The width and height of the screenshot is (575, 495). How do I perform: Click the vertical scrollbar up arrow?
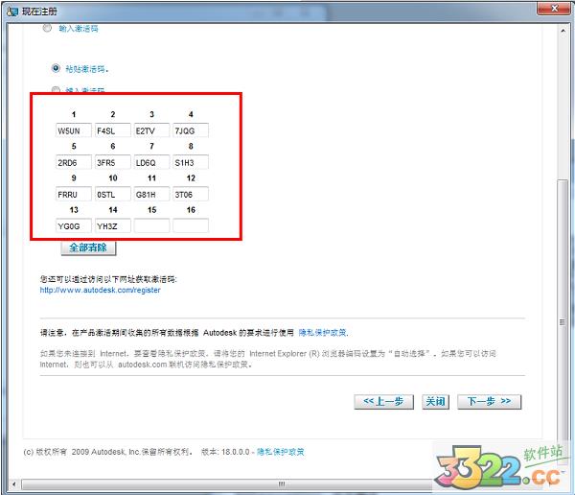click(x=563, y=31)
